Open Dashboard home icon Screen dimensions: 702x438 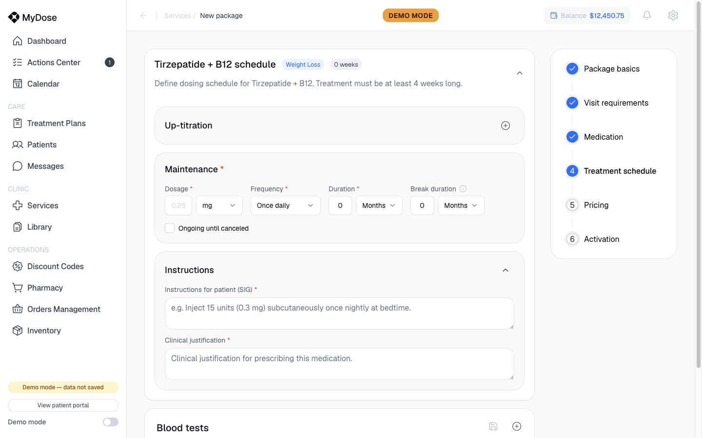(x=18, y=41)
